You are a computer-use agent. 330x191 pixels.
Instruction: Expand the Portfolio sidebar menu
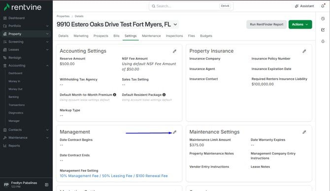(x=26, y=26)
